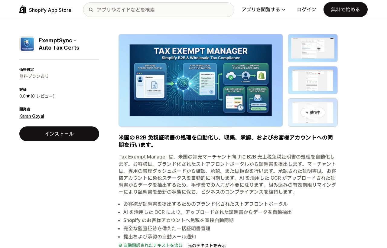Viewport: 387px width, 248px height.
Task: Click the 米国の B2B 免税証明書 heading
Action: (x=226, y=141)
